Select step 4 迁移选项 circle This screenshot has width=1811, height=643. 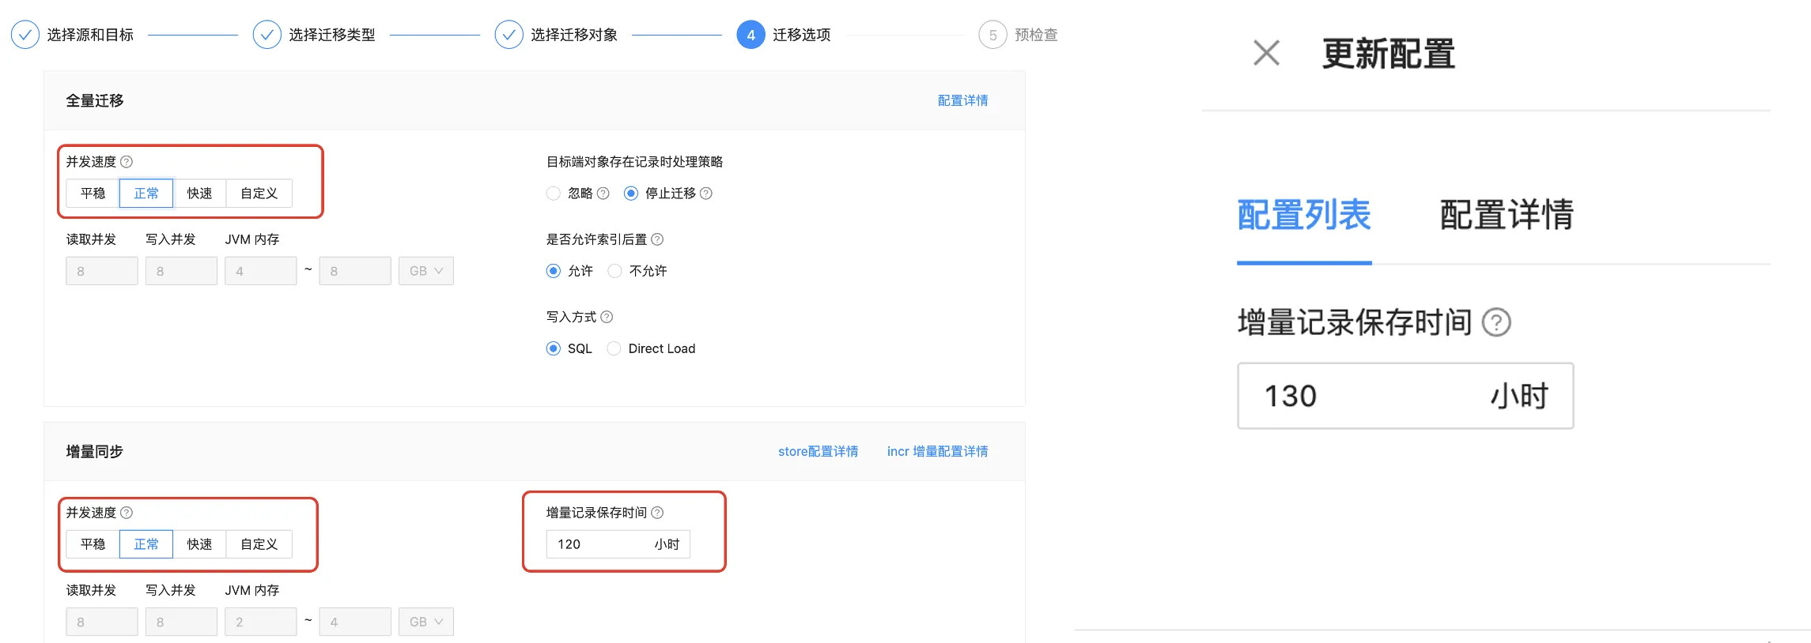pos(751,35)
